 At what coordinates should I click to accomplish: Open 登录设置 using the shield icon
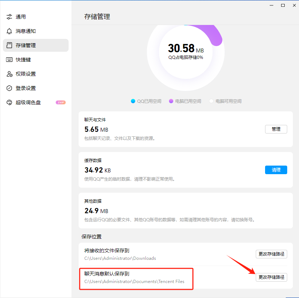click(9, 88)
